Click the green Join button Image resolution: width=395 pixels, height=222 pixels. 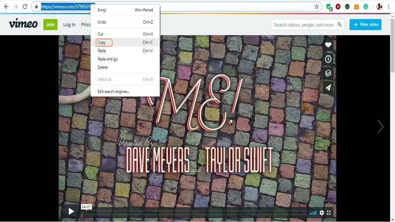pyautogui.click(x=50, y=24)
